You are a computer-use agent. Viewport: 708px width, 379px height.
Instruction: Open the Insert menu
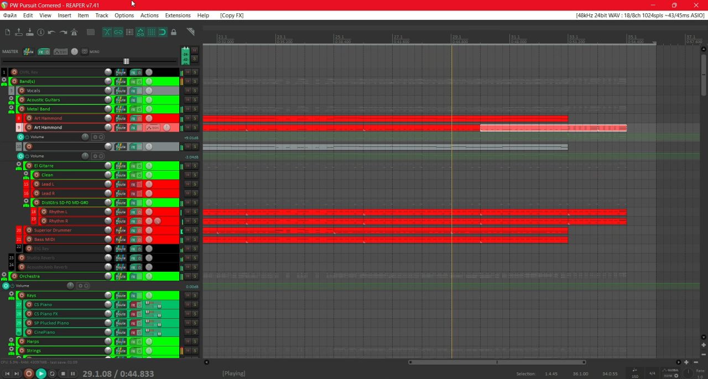coord(64,15)
